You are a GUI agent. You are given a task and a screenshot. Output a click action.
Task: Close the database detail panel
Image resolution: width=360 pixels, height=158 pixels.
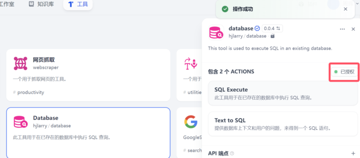click(x=353, y=29)
